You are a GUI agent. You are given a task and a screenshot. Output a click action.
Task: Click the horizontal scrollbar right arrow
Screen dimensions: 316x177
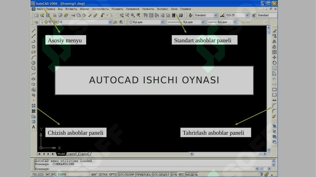coord(265,154)
